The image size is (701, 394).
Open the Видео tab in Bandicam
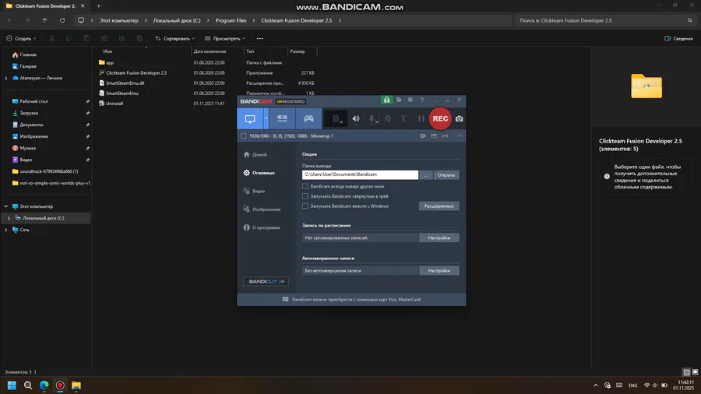coord(255,192)
